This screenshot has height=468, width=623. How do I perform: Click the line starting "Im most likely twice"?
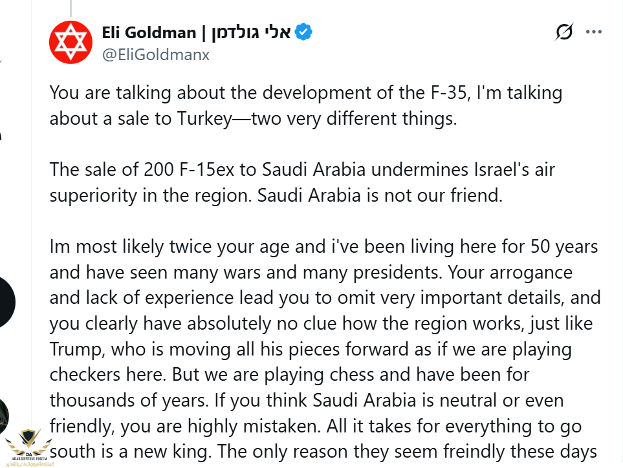click(323, 247)
